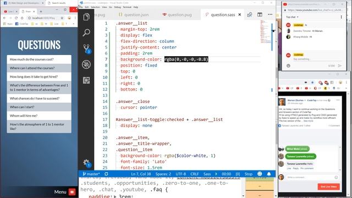Click 'When can I start?' question

pos(39,107)
